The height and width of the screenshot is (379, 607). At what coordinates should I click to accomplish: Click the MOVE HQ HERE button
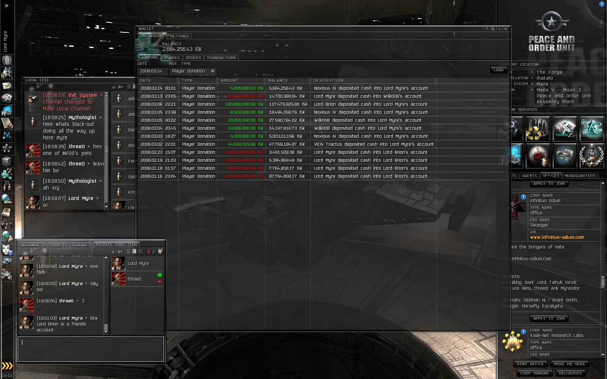click(569, 364)
